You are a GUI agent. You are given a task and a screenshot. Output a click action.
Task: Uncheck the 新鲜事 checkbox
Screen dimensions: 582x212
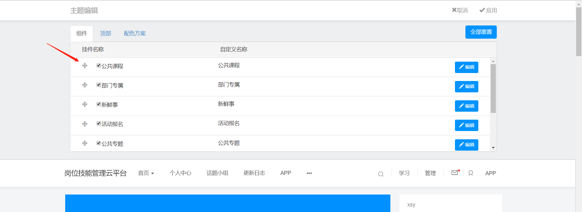point(99,104)
